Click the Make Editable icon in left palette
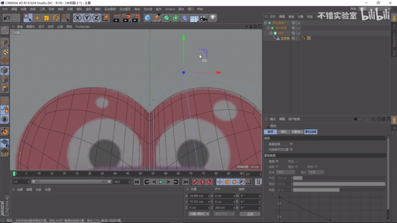 click(5, 30)
